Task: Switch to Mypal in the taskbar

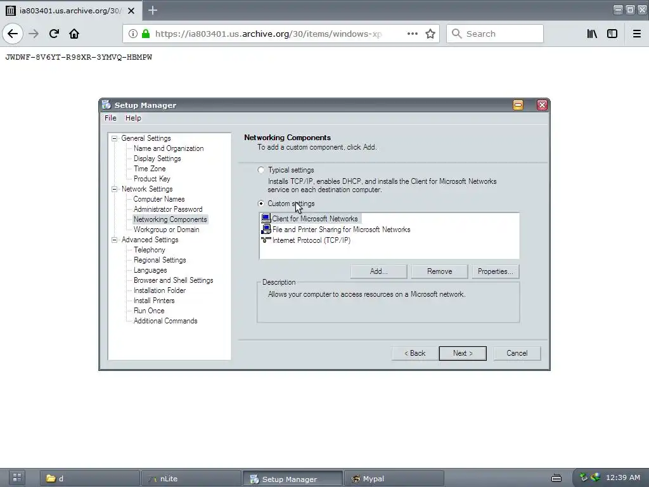Action: coord(394,479)
